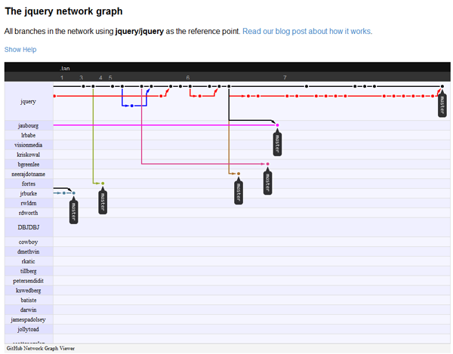Image resolution: width=453 pixels, height=354 pixels.
Task: Select the rwldrn user label
Action: click(x=29, y=203)
